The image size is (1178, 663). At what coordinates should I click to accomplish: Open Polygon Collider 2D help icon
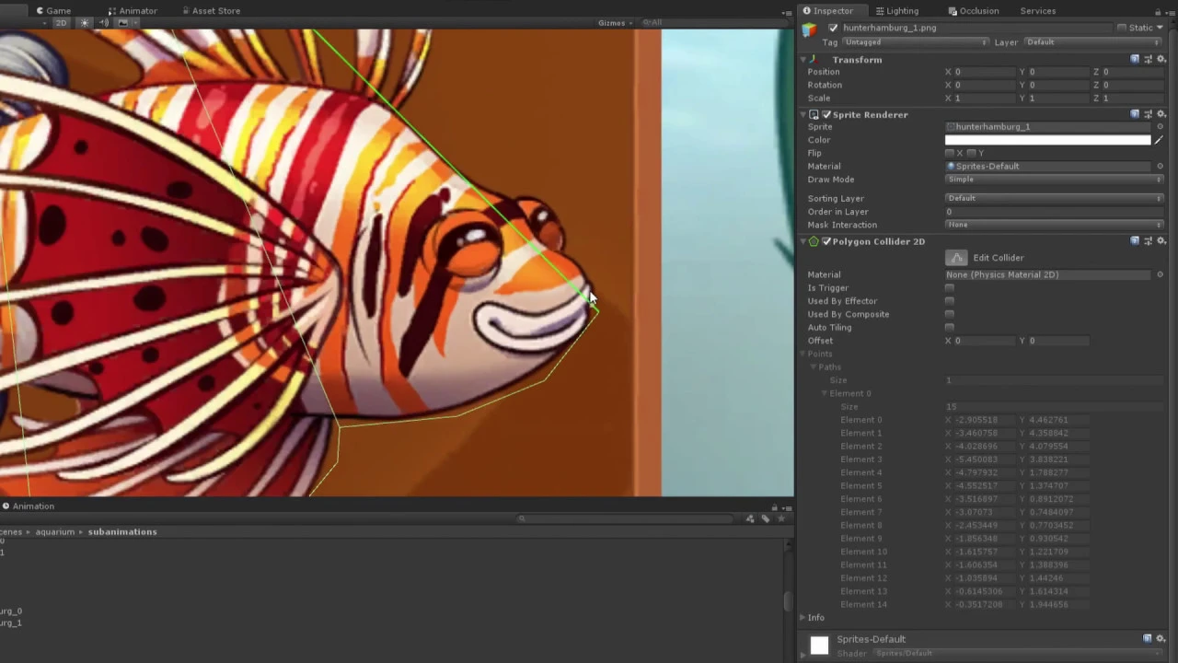pyautogui.click(x=1135, y=240)
